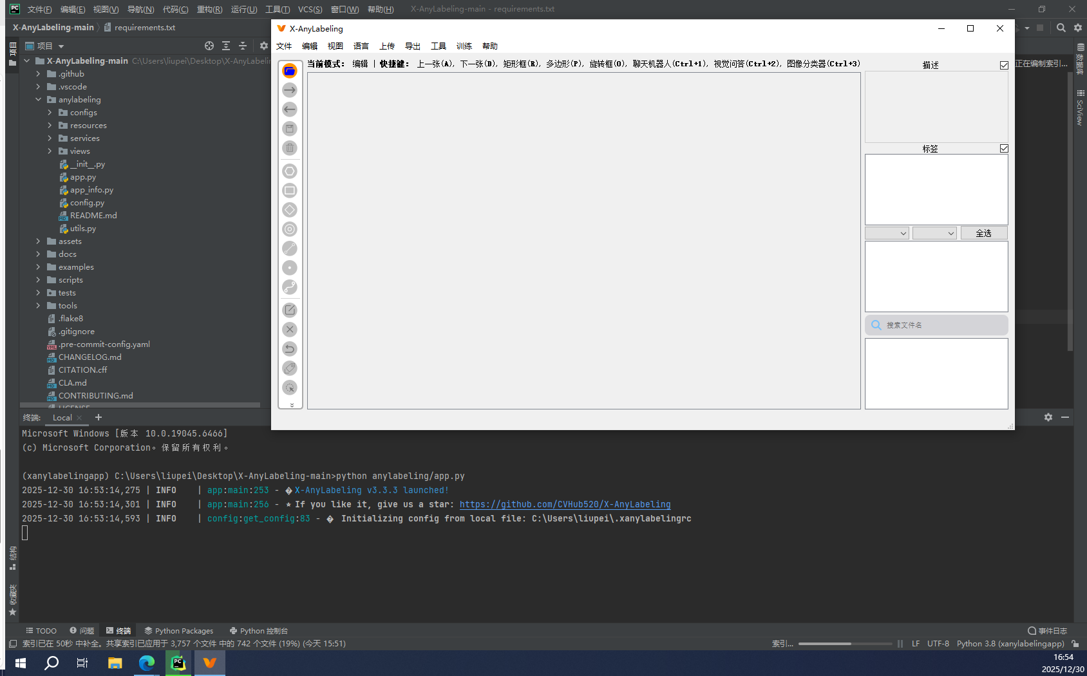1087x676 pixels.
Task: Toggle the 标签 panel checkbox
Action: coord(1004,149)
